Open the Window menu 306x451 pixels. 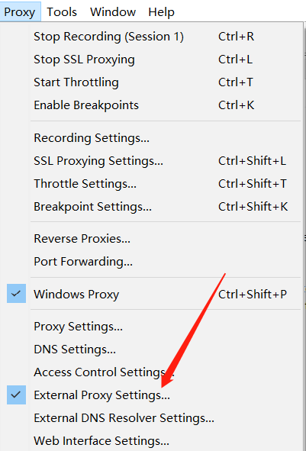[x=113, y=11]
